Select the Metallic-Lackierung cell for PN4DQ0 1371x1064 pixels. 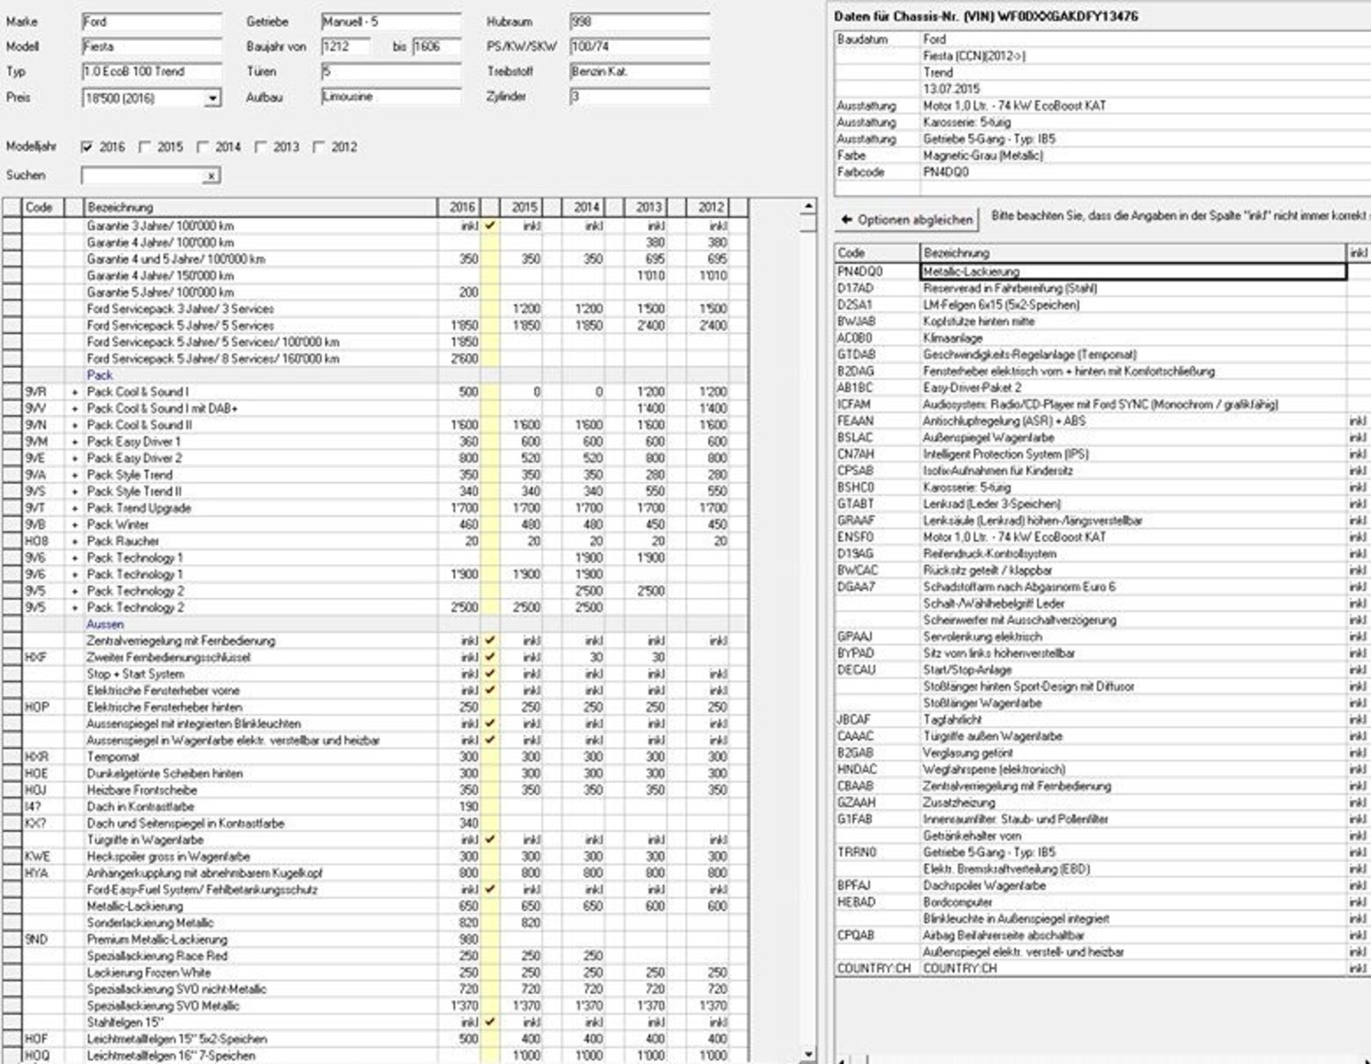pos(1133,271)
